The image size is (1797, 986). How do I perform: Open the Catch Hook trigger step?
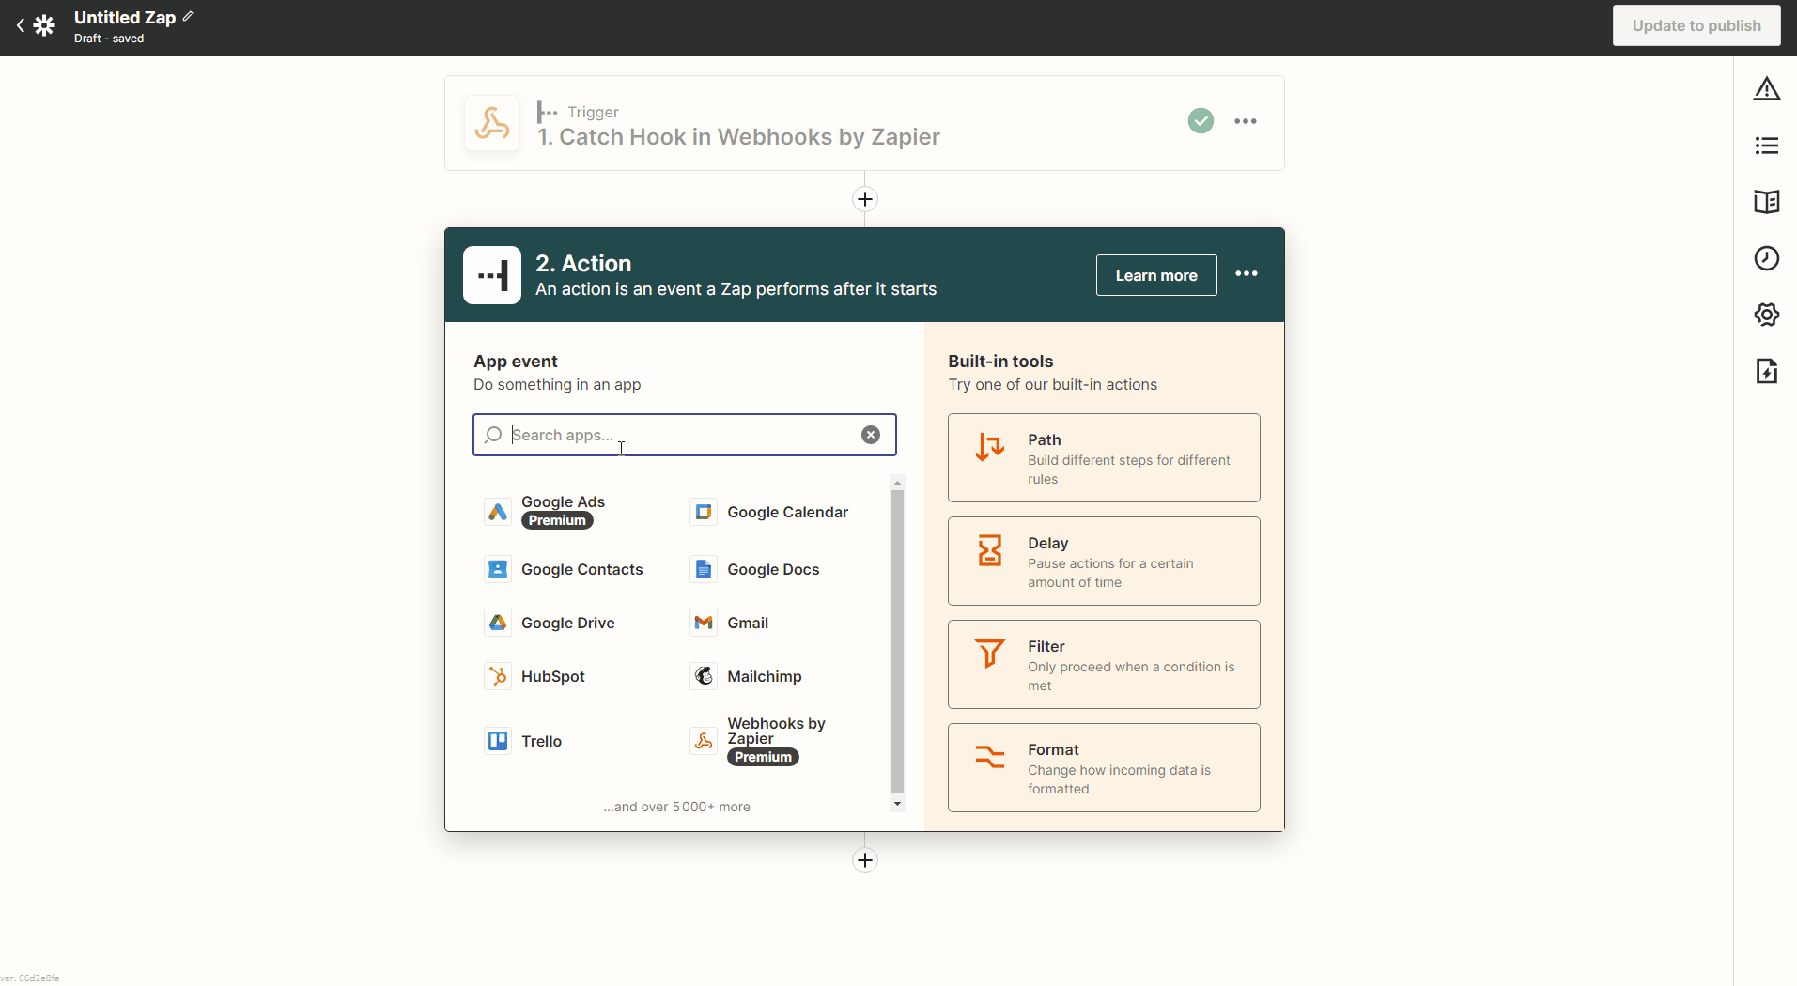pos(864,123)
